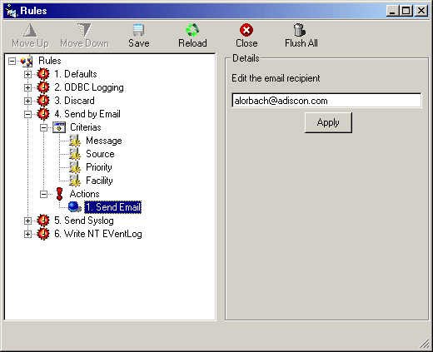This screenshot has width=433, height=352.
Task: Click the email recipient text field
Action: [x=326, y=101]
